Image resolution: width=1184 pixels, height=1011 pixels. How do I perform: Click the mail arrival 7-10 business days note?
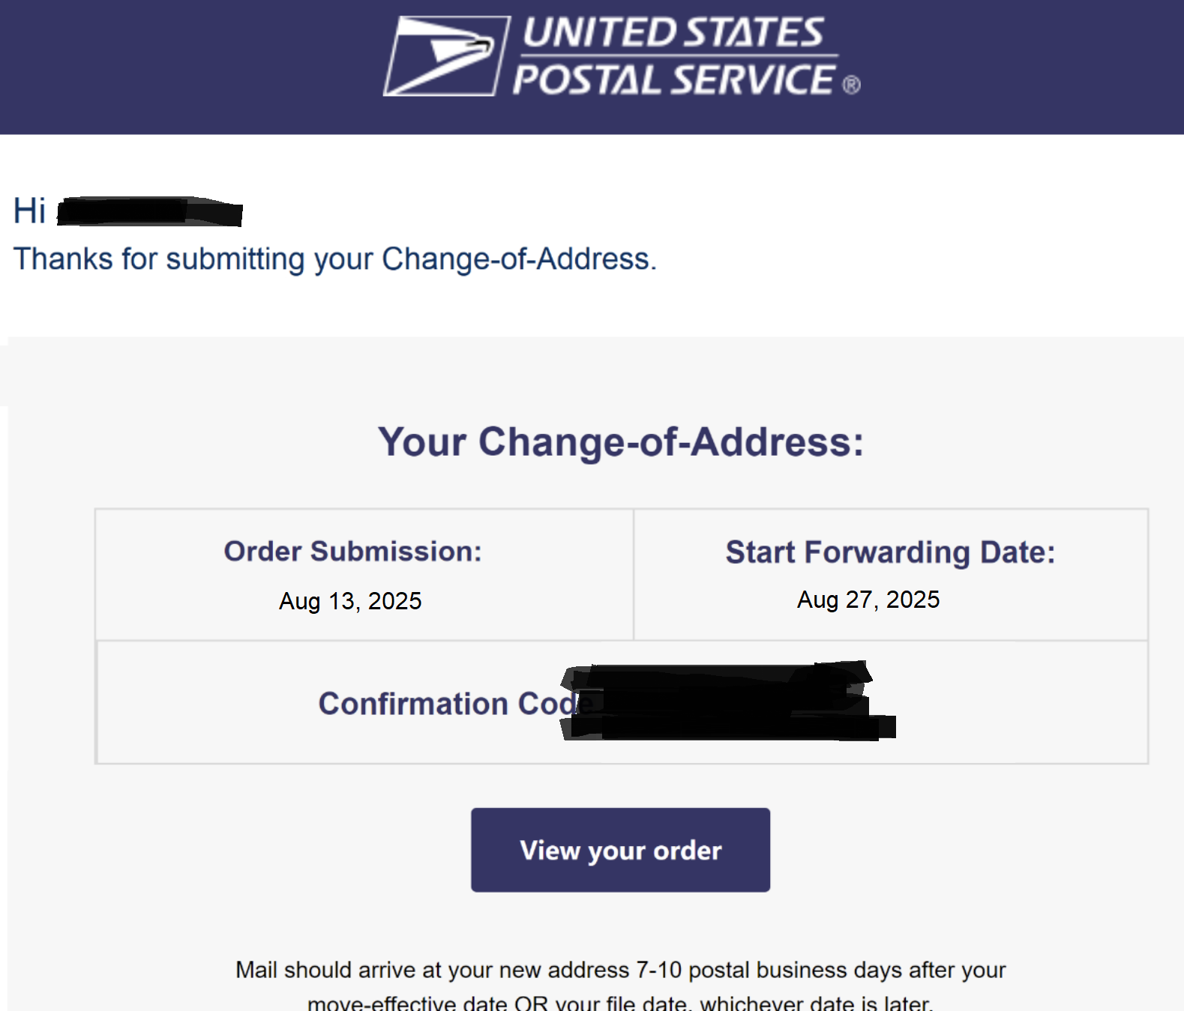(x=621, y=970)
